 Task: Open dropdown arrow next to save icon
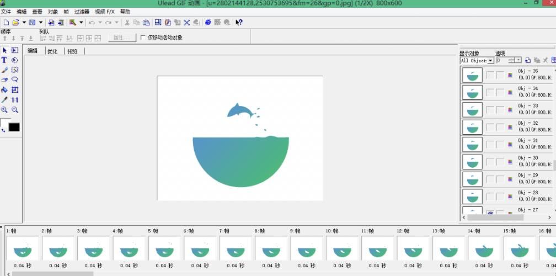point(41,22)
